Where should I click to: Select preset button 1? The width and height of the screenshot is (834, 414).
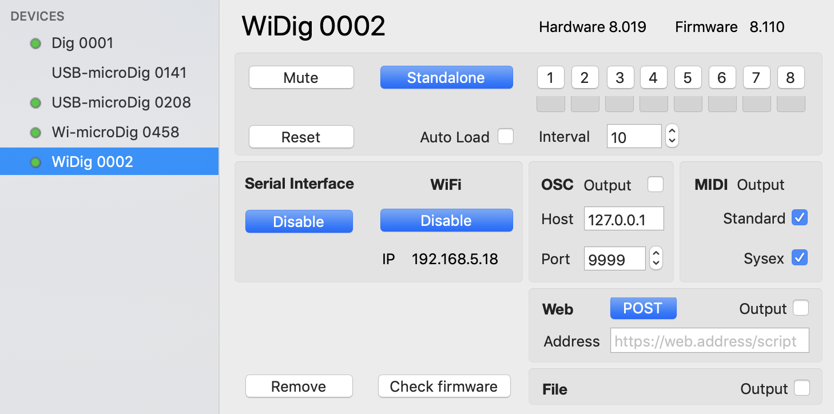pos(551,78)
